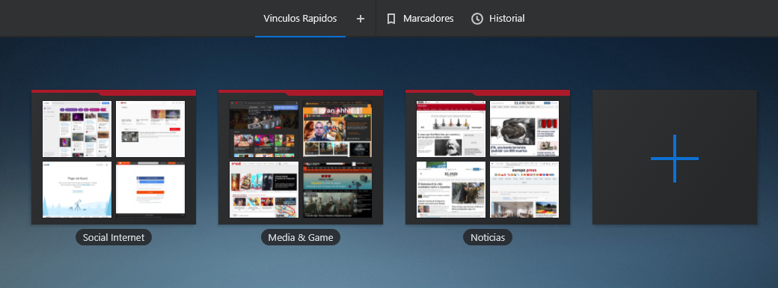778x288 pixels.
Task: Open the Page not found thumbnail in Social Internet
Action: pyautogui.click(x=77, y=189)
